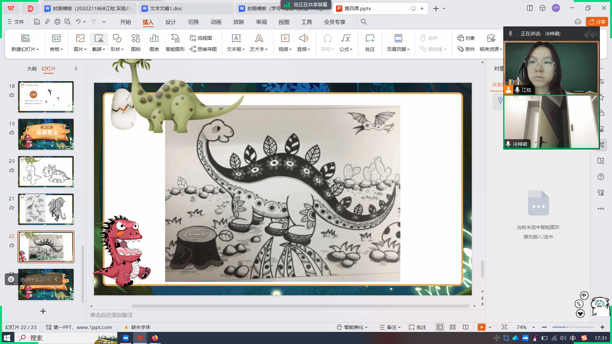Expand the zoom percentage dropdown
This screenshot has height=344, width=612.
tap(534, 327)
